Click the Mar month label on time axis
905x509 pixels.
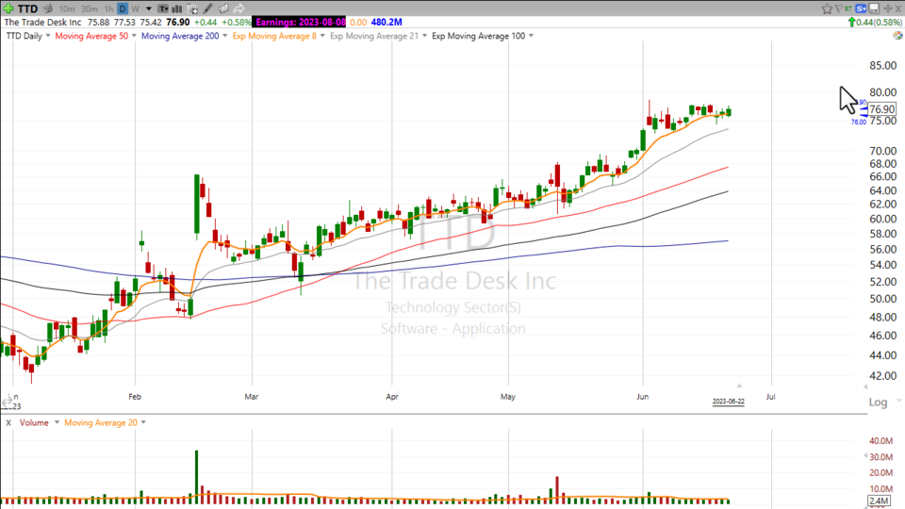click(251, 397)
